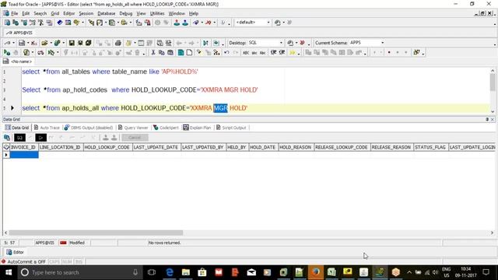Click the APPS@VIS connection tab

click(x=19, y=33)
